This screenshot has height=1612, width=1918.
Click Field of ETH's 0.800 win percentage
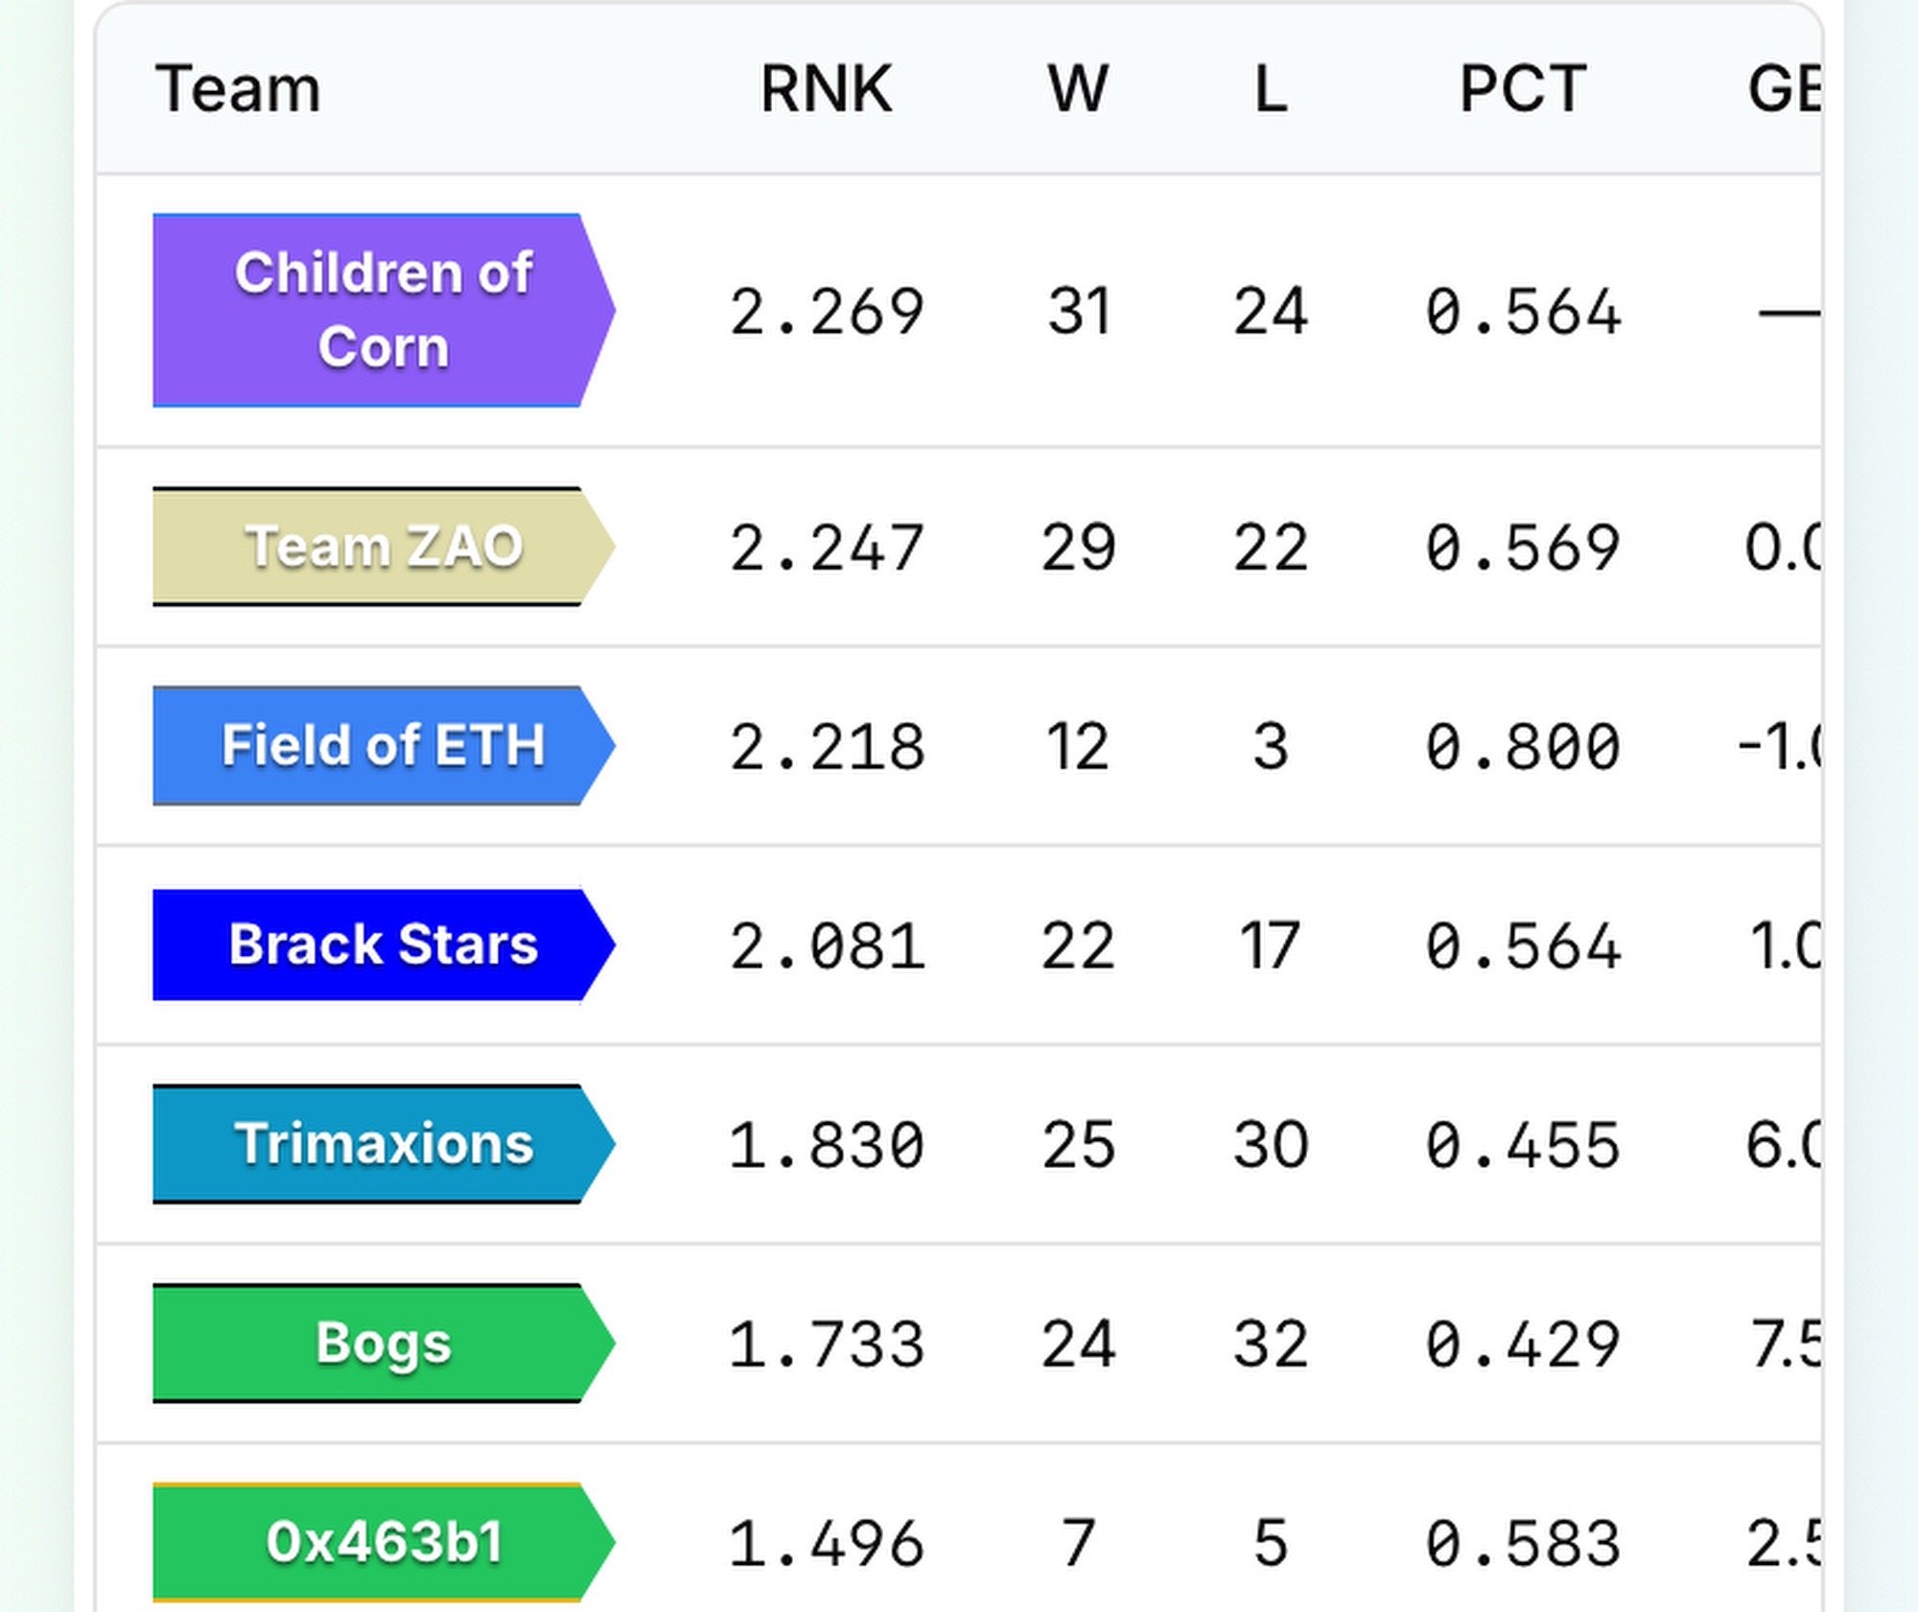click(1523, 747)
